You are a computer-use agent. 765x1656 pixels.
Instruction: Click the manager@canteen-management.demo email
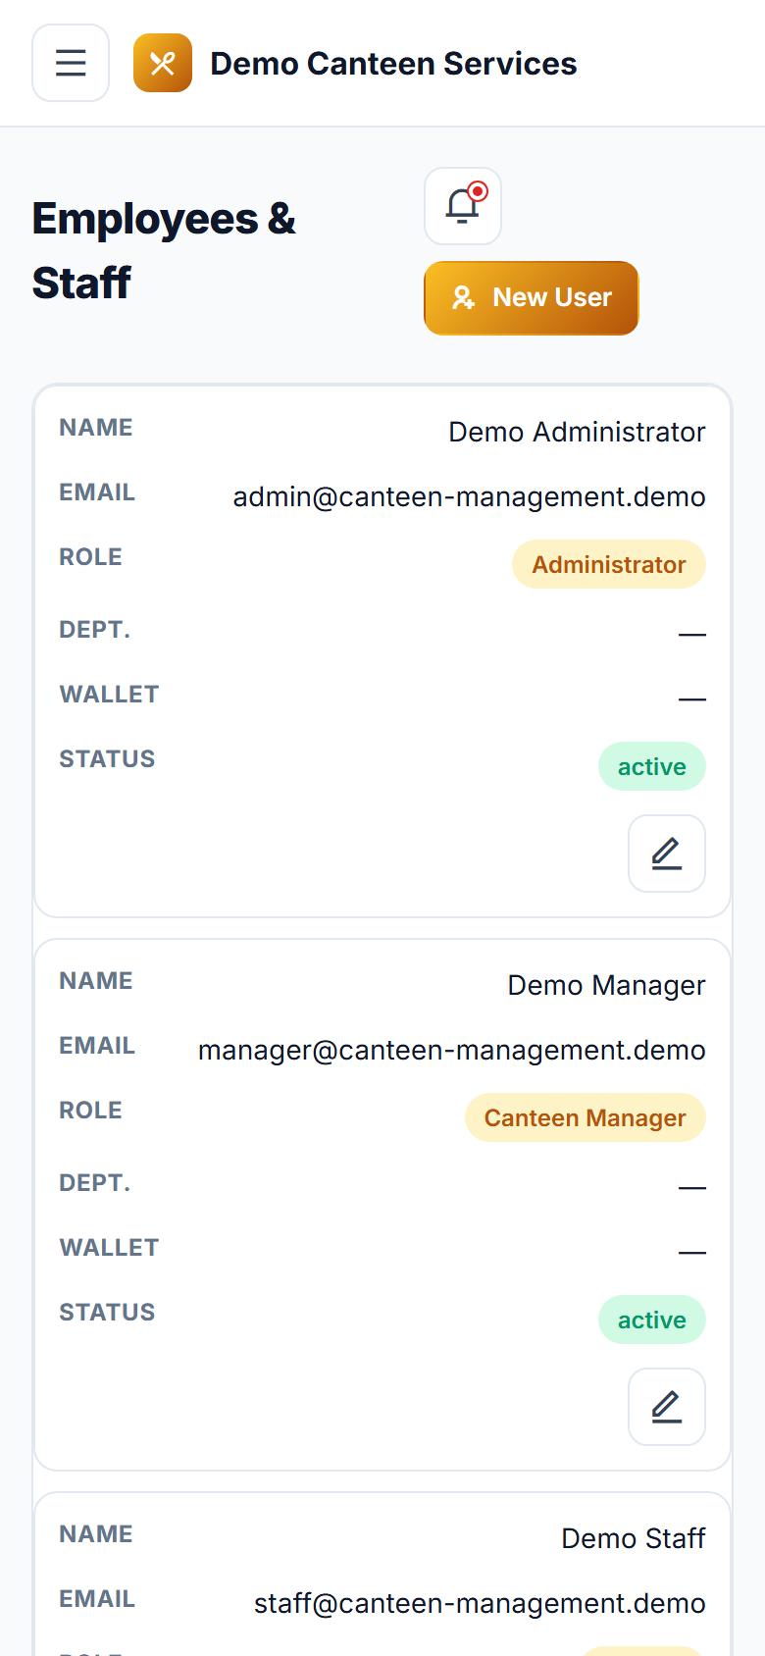coord(452,1050)
